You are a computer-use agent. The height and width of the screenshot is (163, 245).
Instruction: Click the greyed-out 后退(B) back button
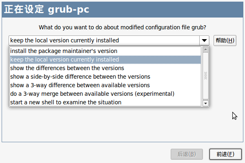pyautogui.click(x=187, y=154)
